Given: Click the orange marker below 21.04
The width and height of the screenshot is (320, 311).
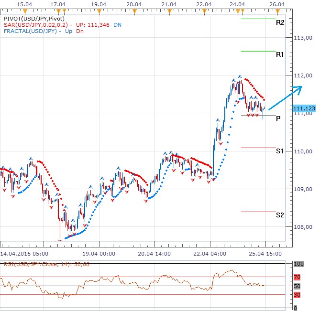Looking at the screenshot, I should click(169, 11).
